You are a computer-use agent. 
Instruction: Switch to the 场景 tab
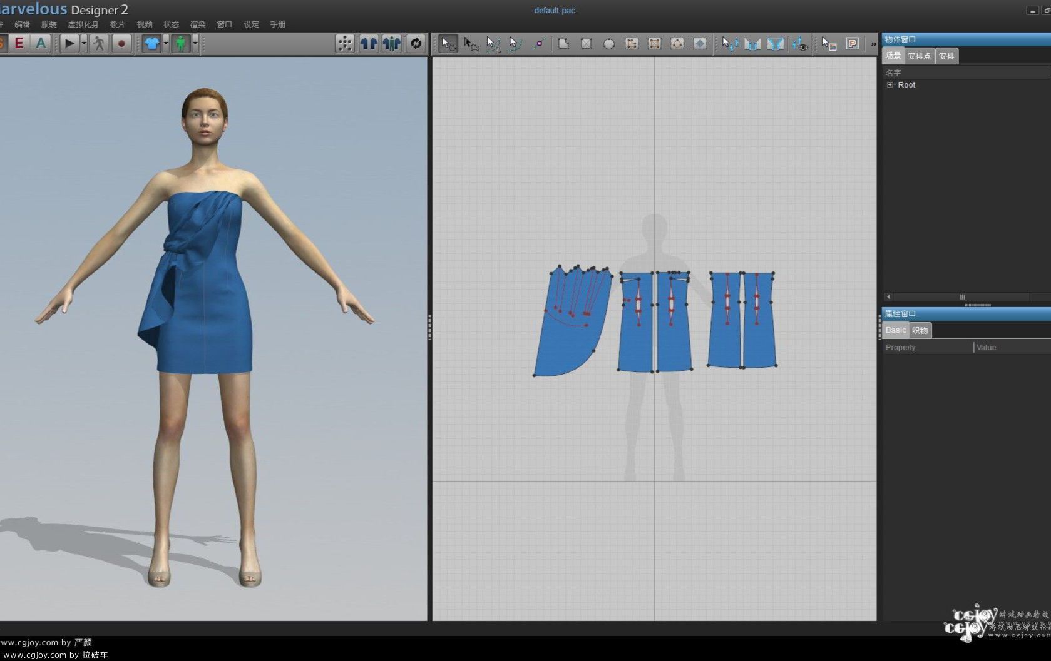[893, 56]
